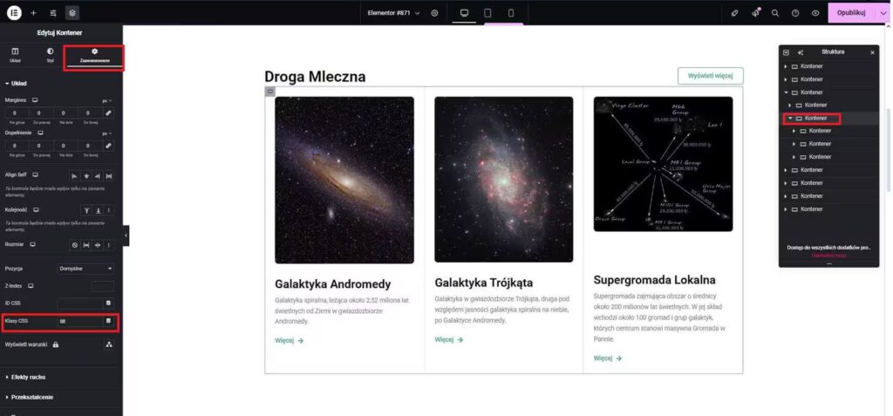893x416 pixels.
Task: Open display conditions icon beside Wyświetl warunki
Action: [x=109, y=344]
